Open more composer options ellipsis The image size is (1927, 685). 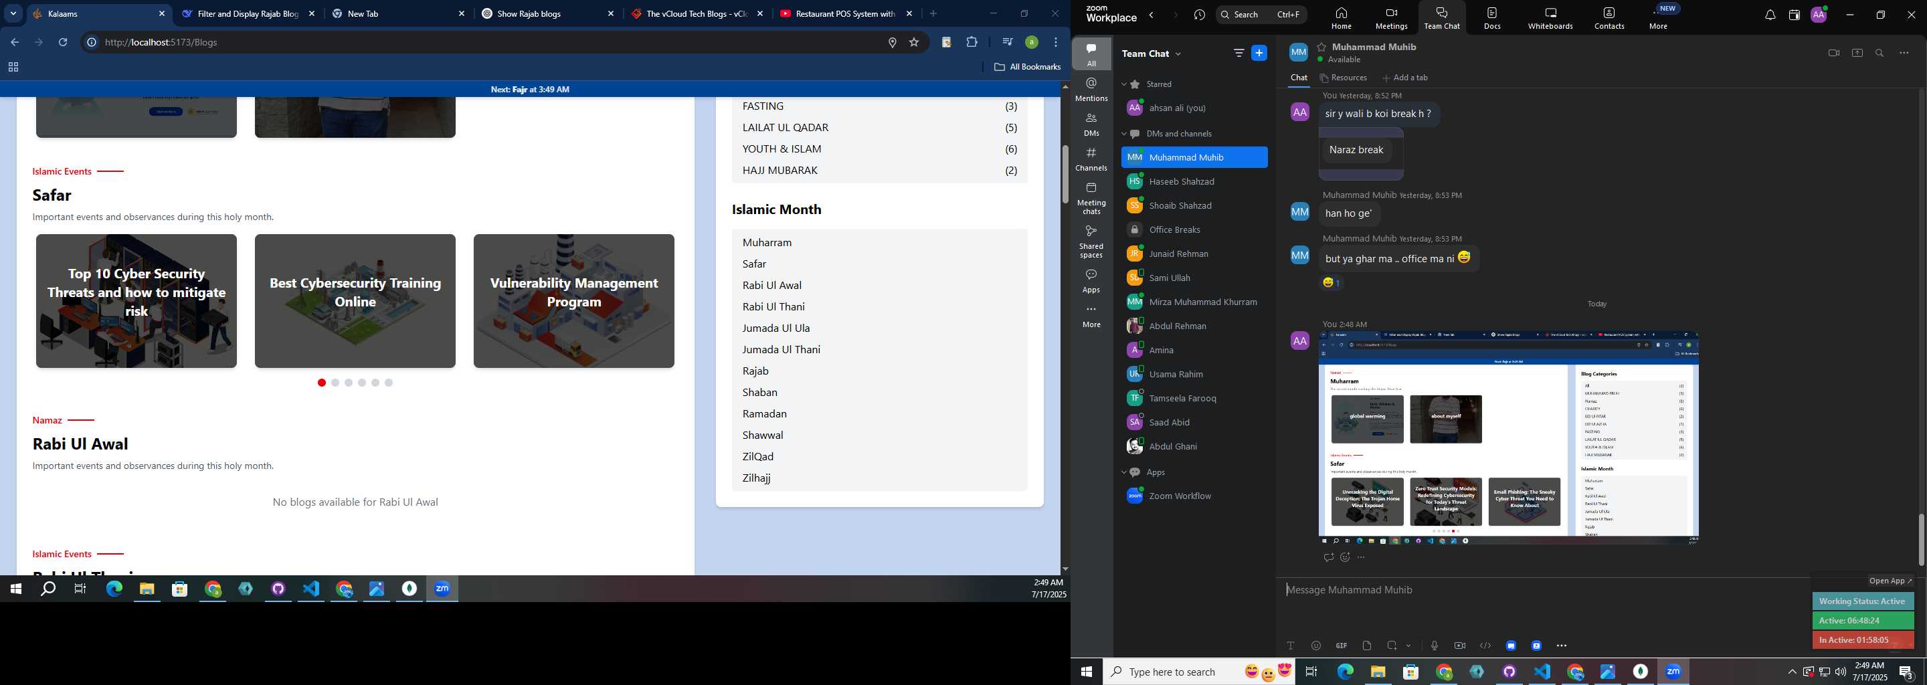coord(1561,646)
